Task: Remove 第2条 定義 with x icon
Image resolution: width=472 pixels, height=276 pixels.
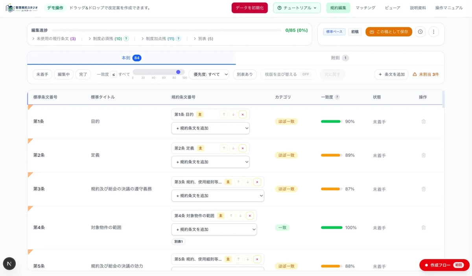Action: click(x=243, y=148)
